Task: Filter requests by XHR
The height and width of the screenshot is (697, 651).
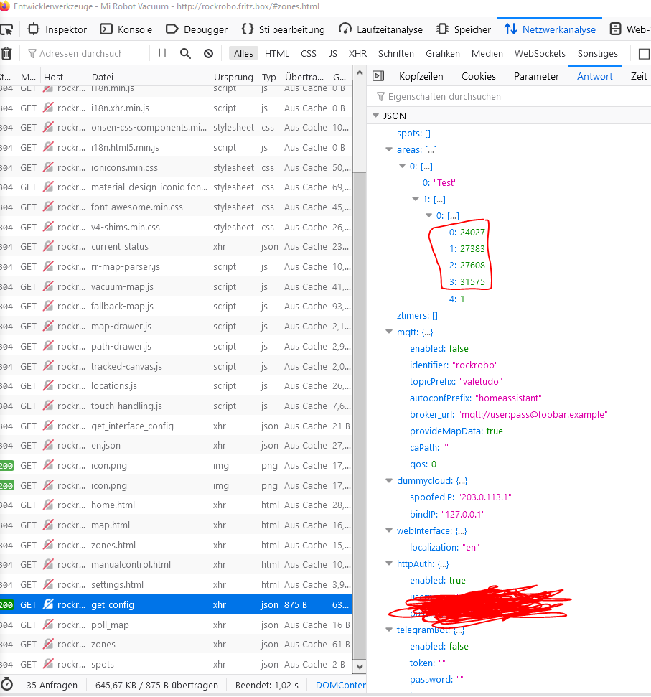Action: point(357,54)
